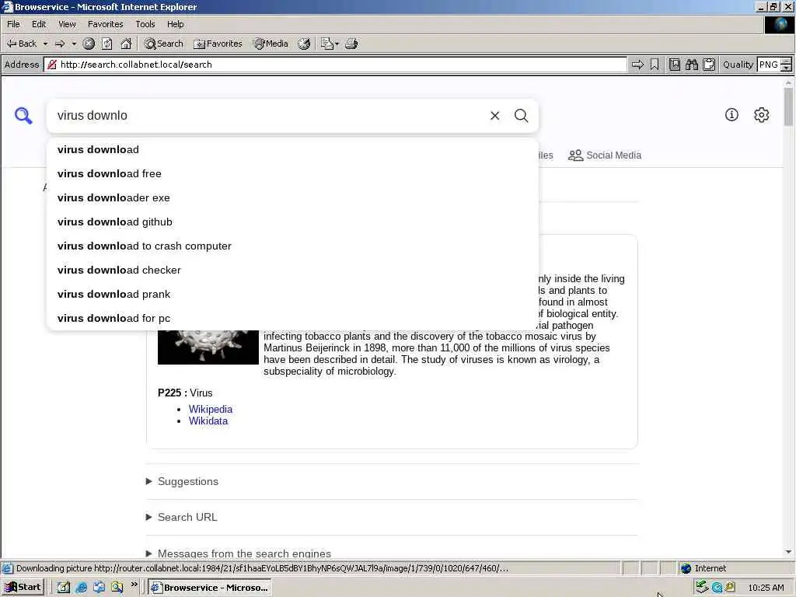This screenshot has height=597, width=796.
Task: Click the address bar URL field
Action: (335, 65)
